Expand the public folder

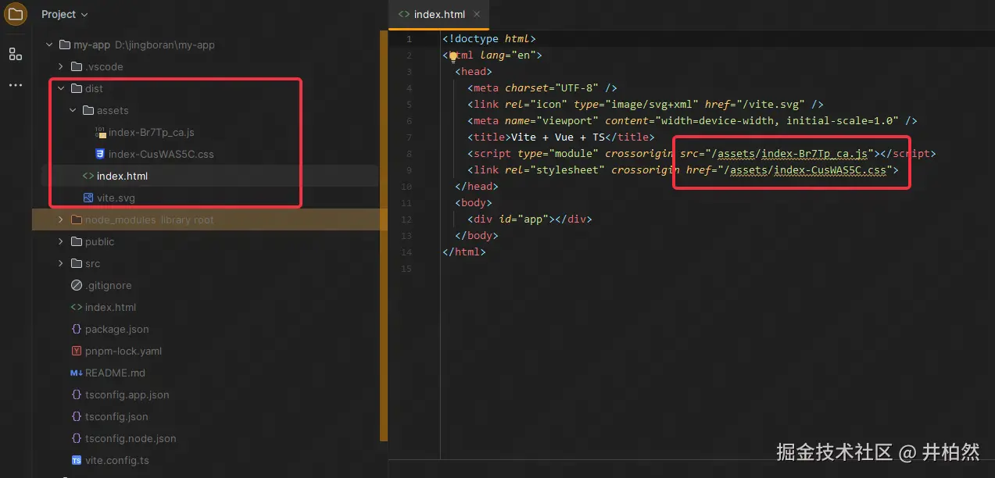pos(61,241)
